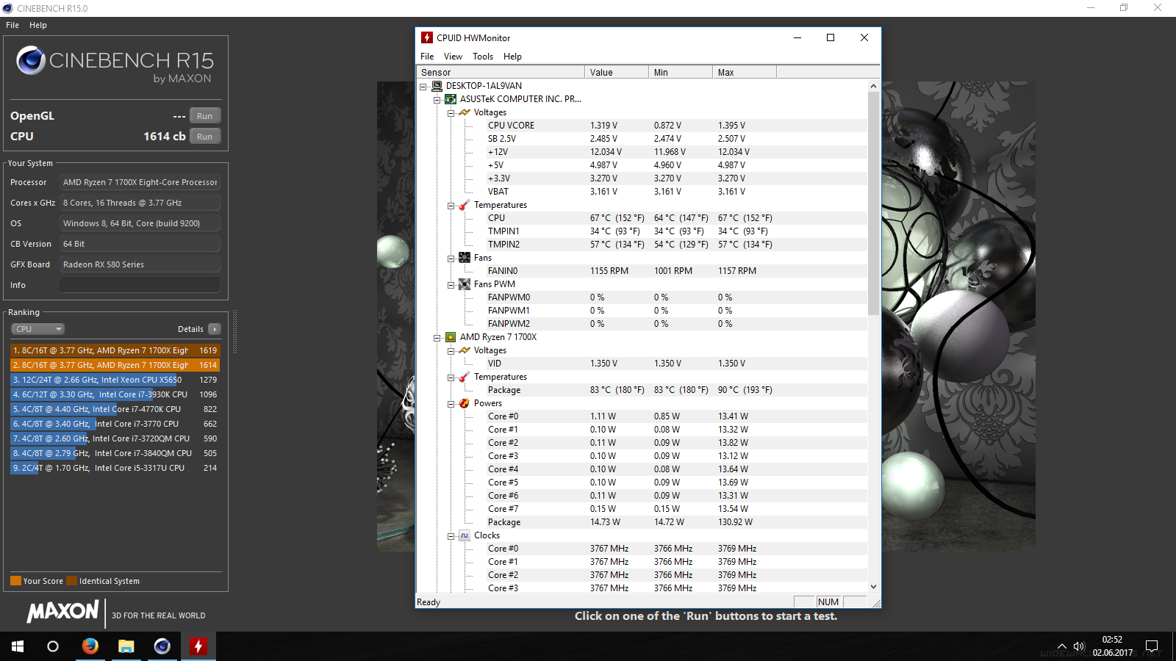The width and height of the screenshot is (1176, 661).
Task: Open the action center notifications icon
Action: (1152, 646)
